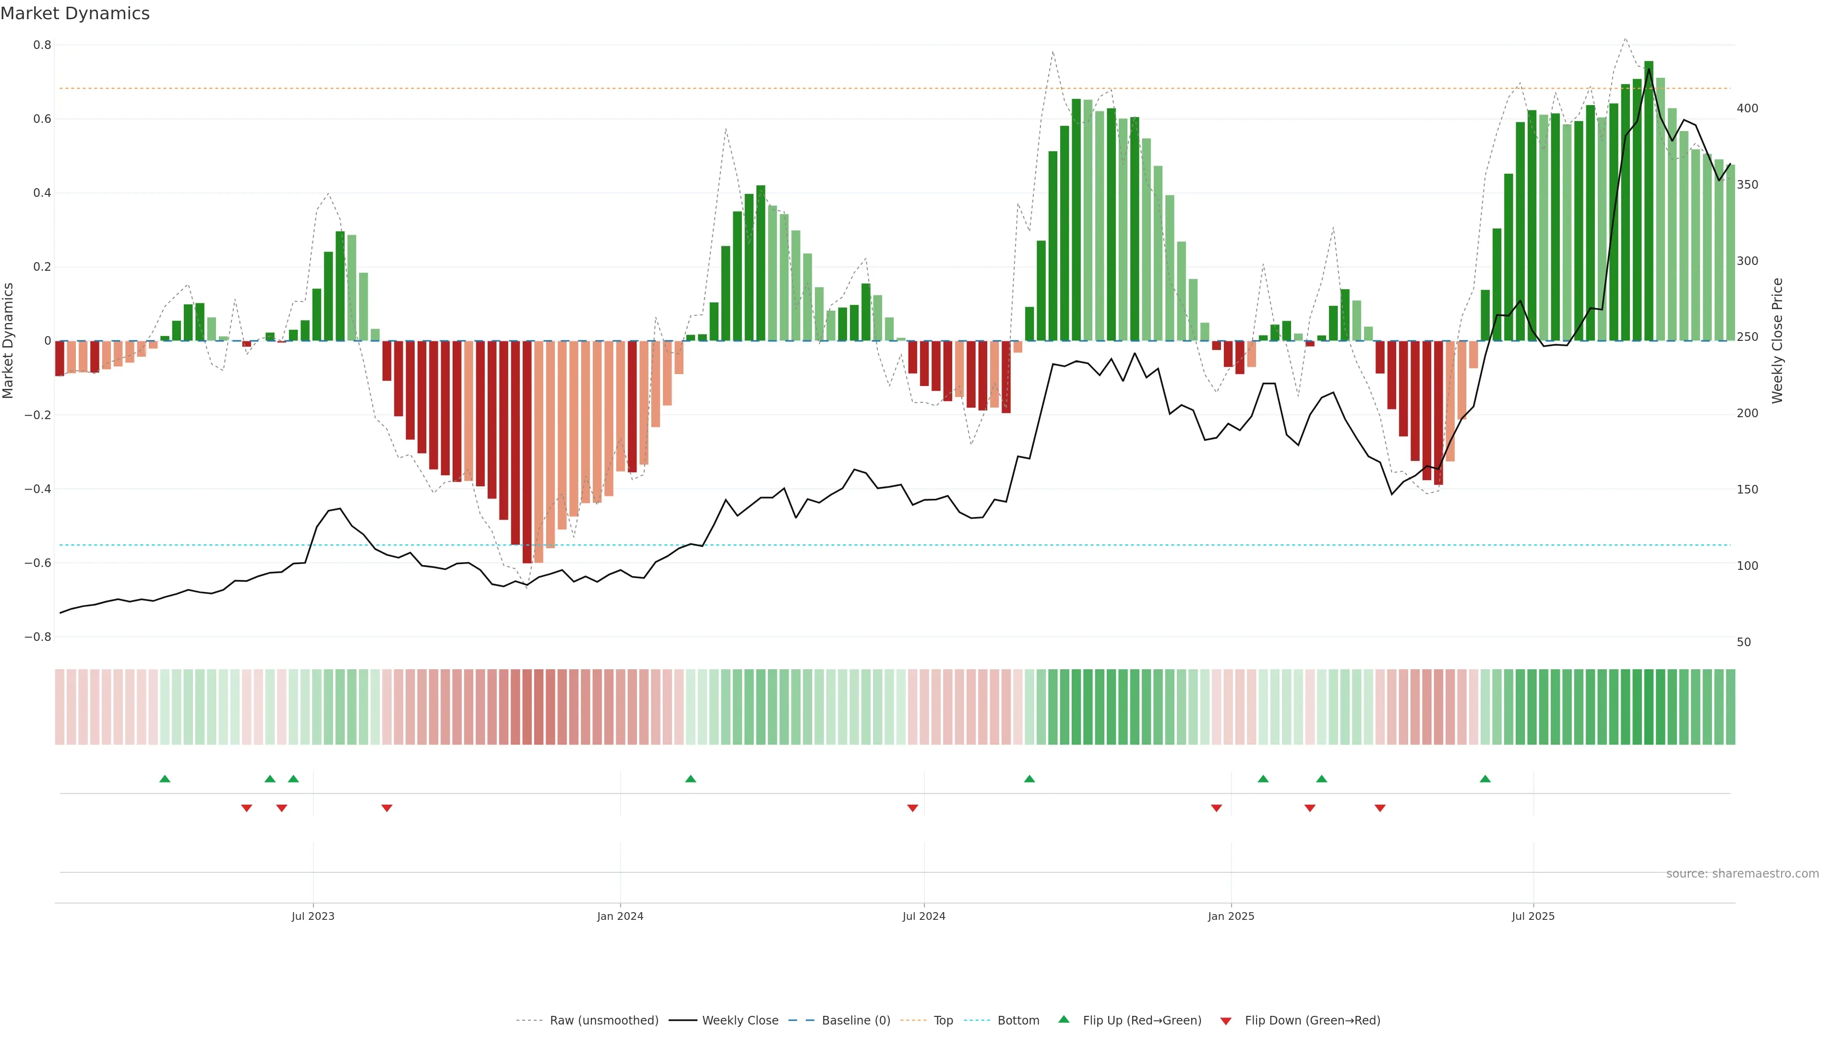The height and width of the screenshot is (1037, 1843).
Task: Click the red triangle icon in the legend
Action: pyautogui.click(x=1226, y=1021)
